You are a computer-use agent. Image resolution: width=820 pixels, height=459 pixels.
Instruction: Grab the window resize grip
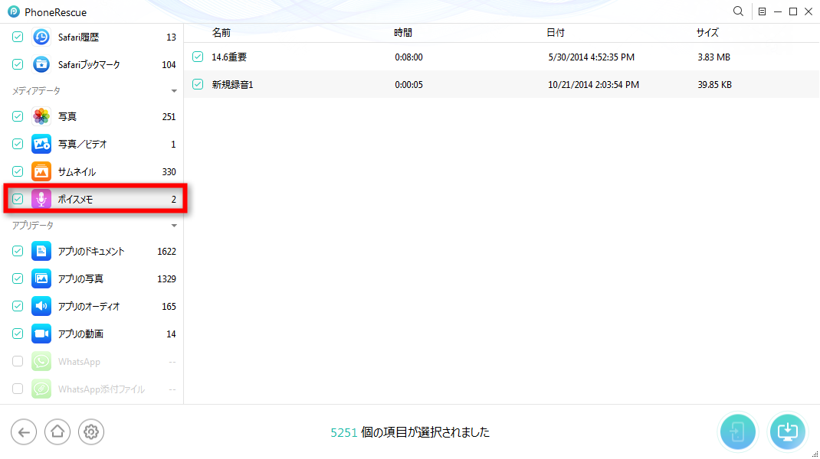(815, 454)
